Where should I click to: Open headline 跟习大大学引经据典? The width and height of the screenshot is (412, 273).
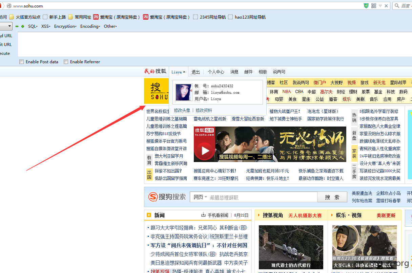pos(199,228)
